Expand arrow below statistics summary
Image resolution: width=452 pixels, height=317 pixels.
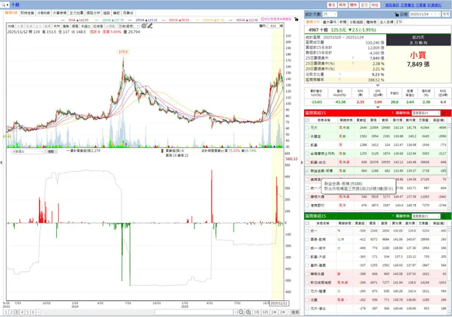point(377,86)
